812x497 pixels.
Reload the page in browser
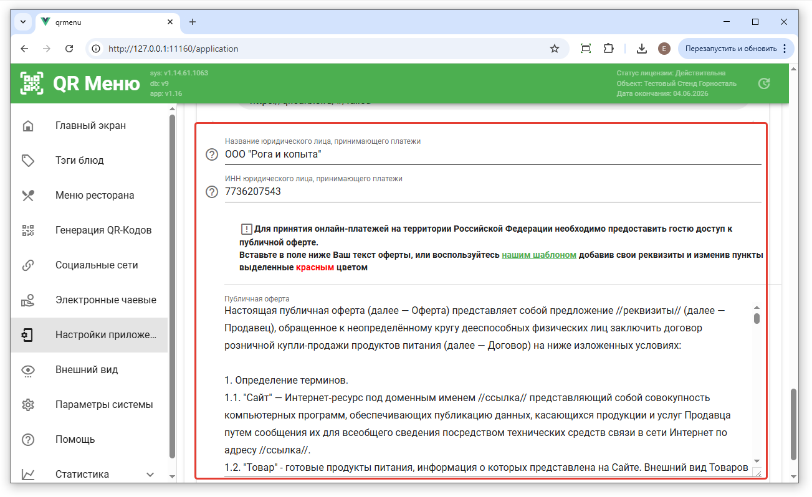pos(69,49)
